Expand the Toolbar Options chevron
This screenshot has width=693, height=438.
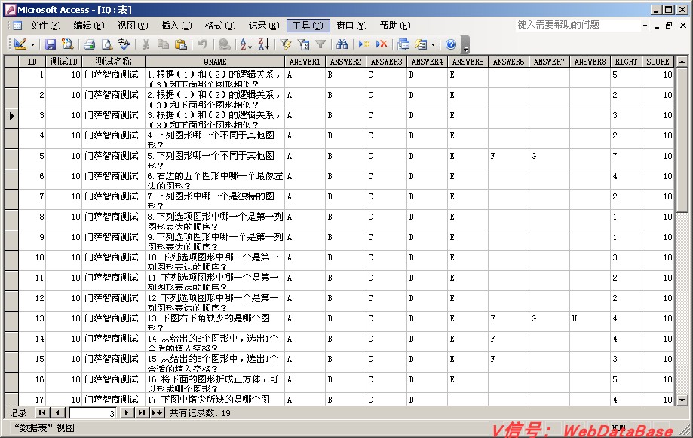pos(465,44)
